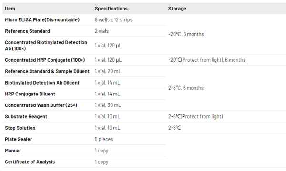Click Concentrated HRP Conjugate (100×) item
The height and width of the screenshot is (171, 286).
click(45, 60)
